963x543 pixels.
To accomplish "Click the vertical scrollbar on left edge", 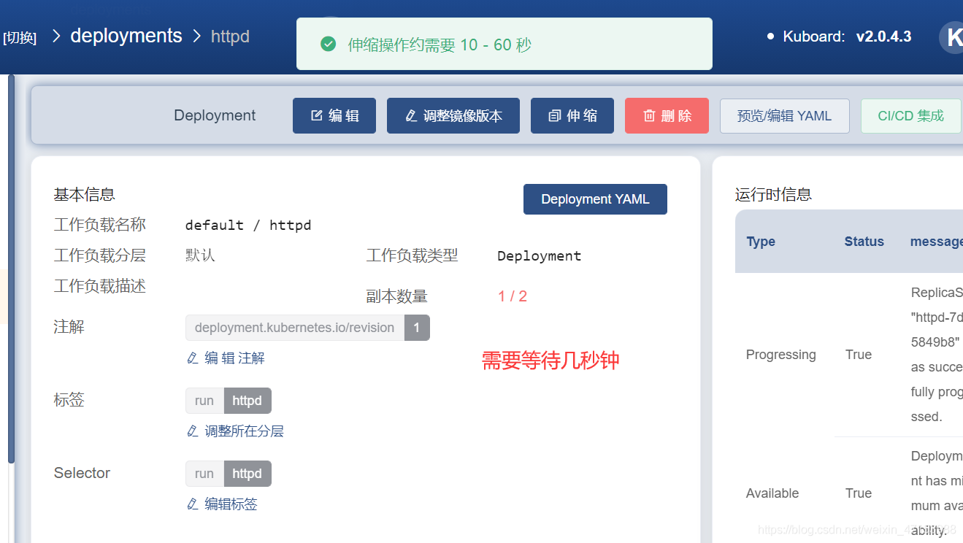I will (11, 269).
